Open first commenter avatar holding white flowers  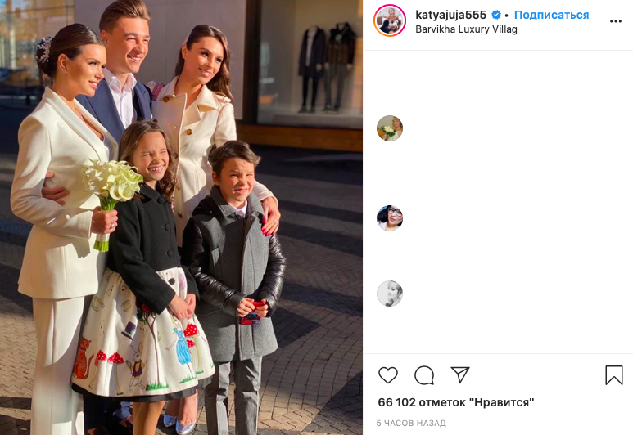tap(390, 128)
